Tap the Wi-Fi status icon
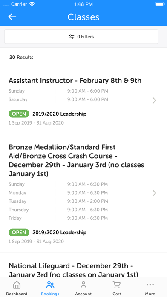 pyautogui.click(x=32, y=4)
